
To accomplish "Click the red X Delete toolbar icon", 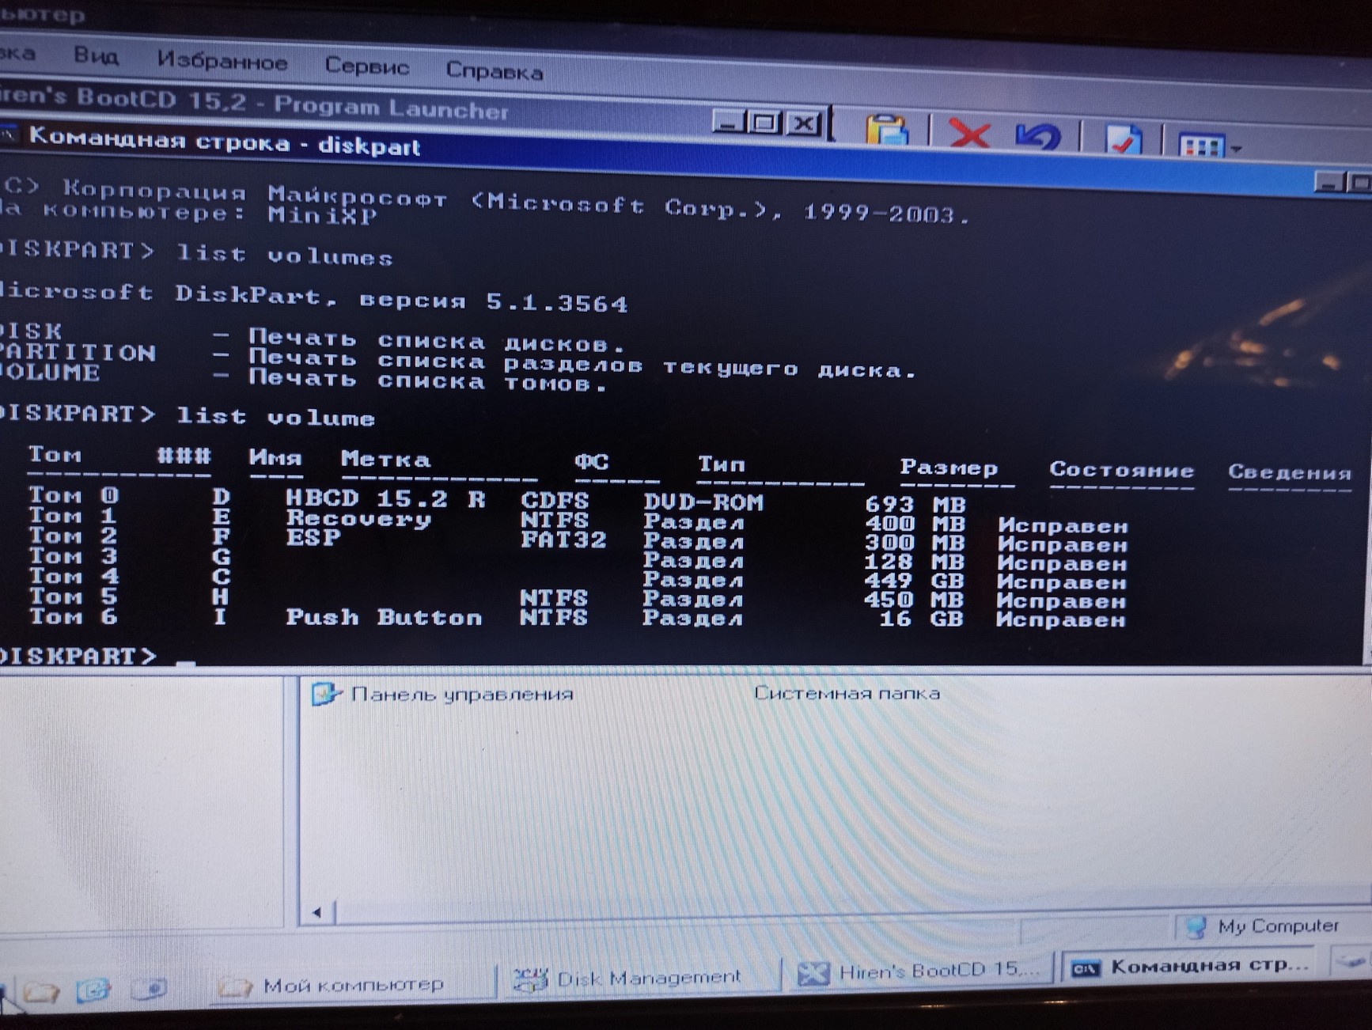I will pos(968,133).
